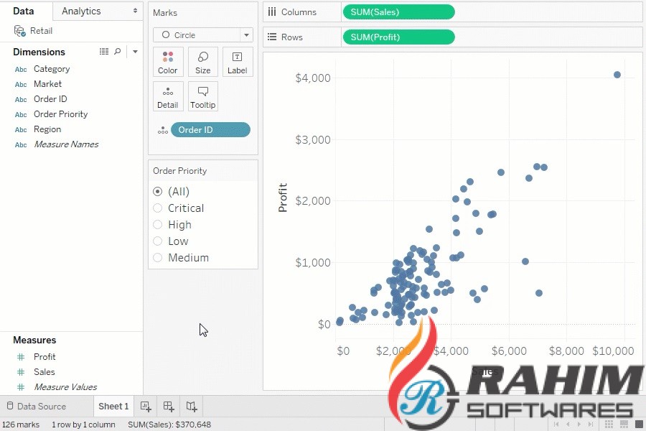Click the $6,000 tick on Sales axis

509,351
